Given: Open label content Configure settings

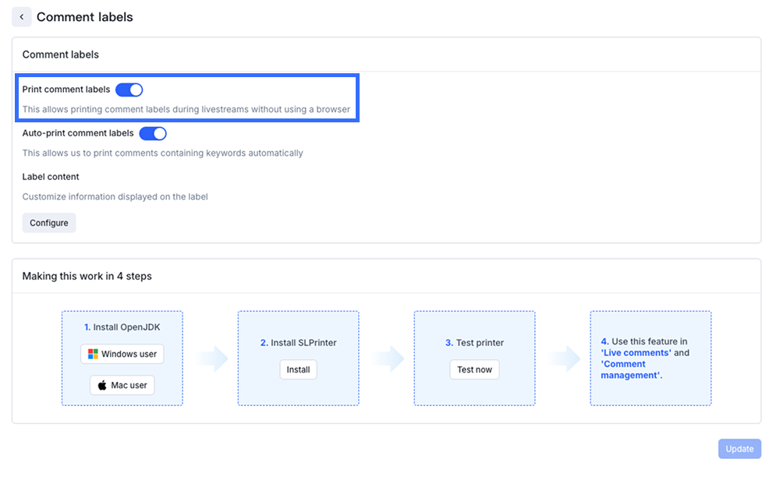Looking at the screenshot, I should (49, 223).
